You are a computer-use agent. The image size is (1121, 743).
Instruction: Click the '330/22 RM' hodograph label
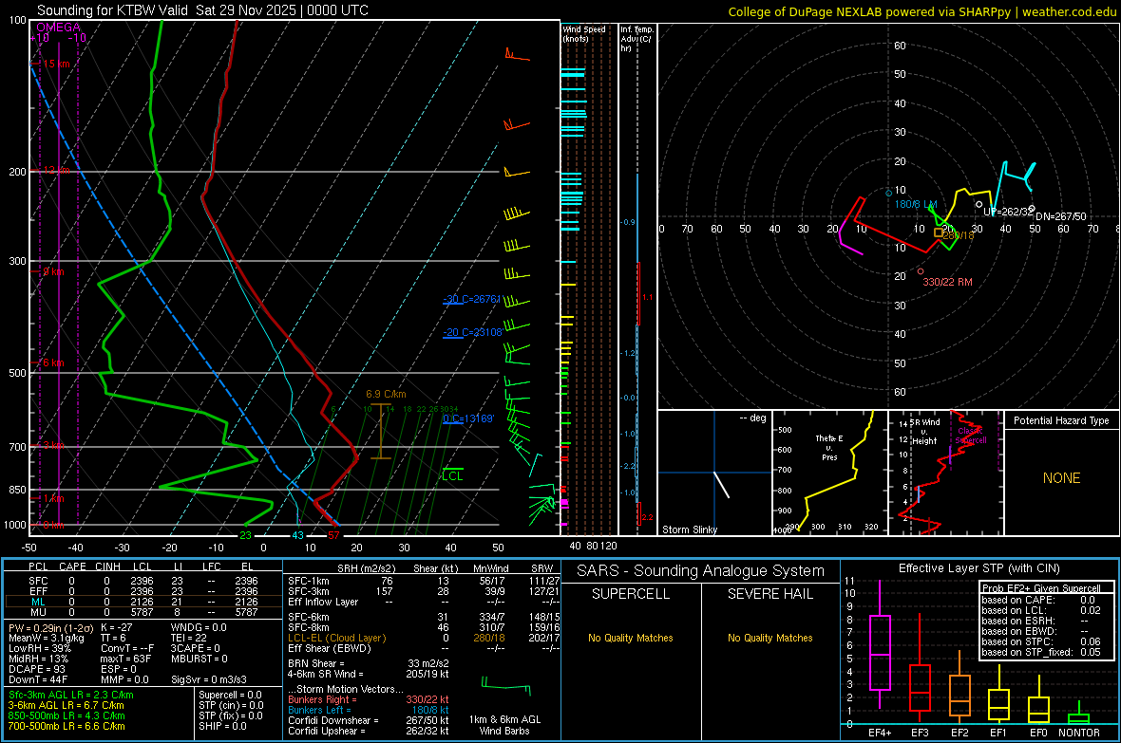(x=947, y=282)
